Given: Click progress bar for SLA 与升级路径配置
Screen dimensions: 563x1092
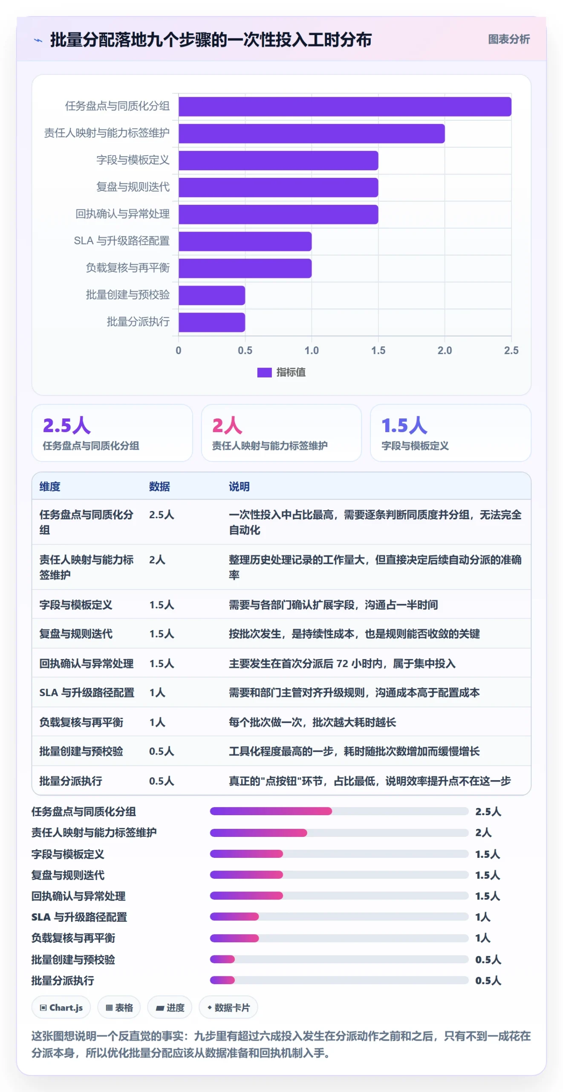Looking at the screenshot, I should tap(339, 916).
